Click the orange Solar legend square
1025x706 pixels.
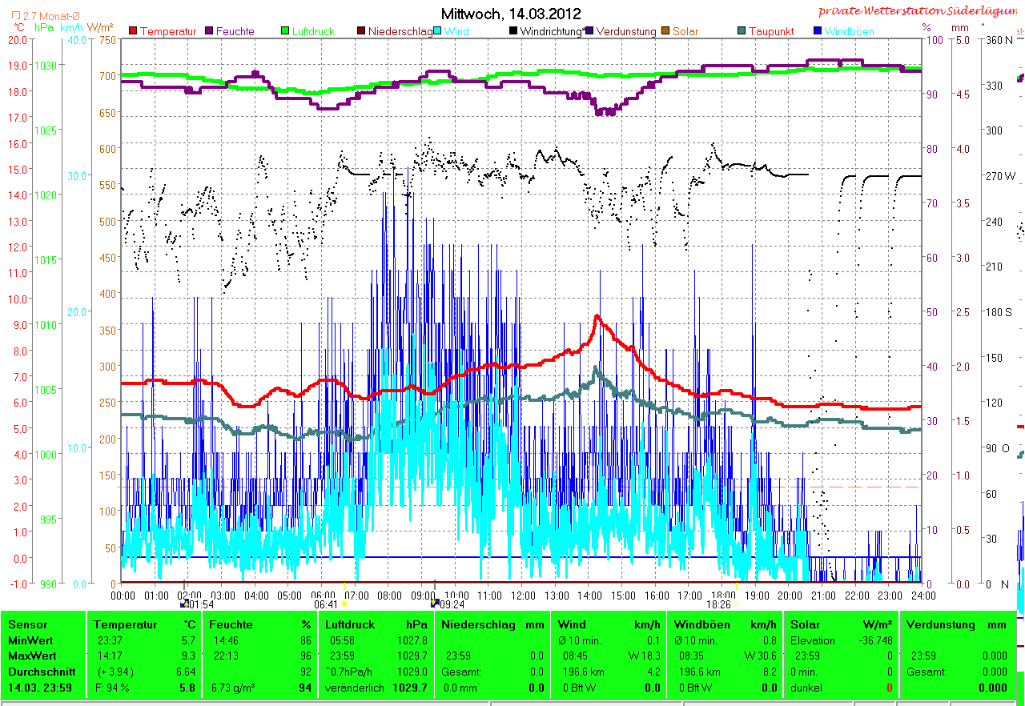click(665, 31)
